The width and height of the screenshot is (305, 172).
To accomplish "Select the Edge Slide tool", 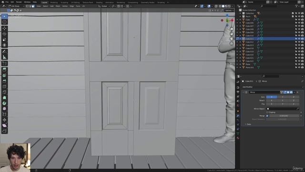I will tap(4, 115).
